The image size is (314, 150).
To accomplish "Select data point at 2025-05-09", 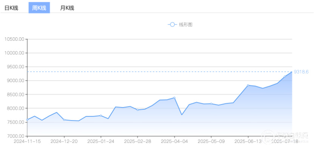I will pos(211,104).
